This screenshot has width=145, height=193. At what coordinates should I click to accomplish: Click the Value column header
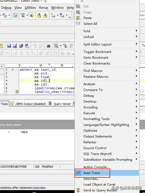tap(24, 132)
